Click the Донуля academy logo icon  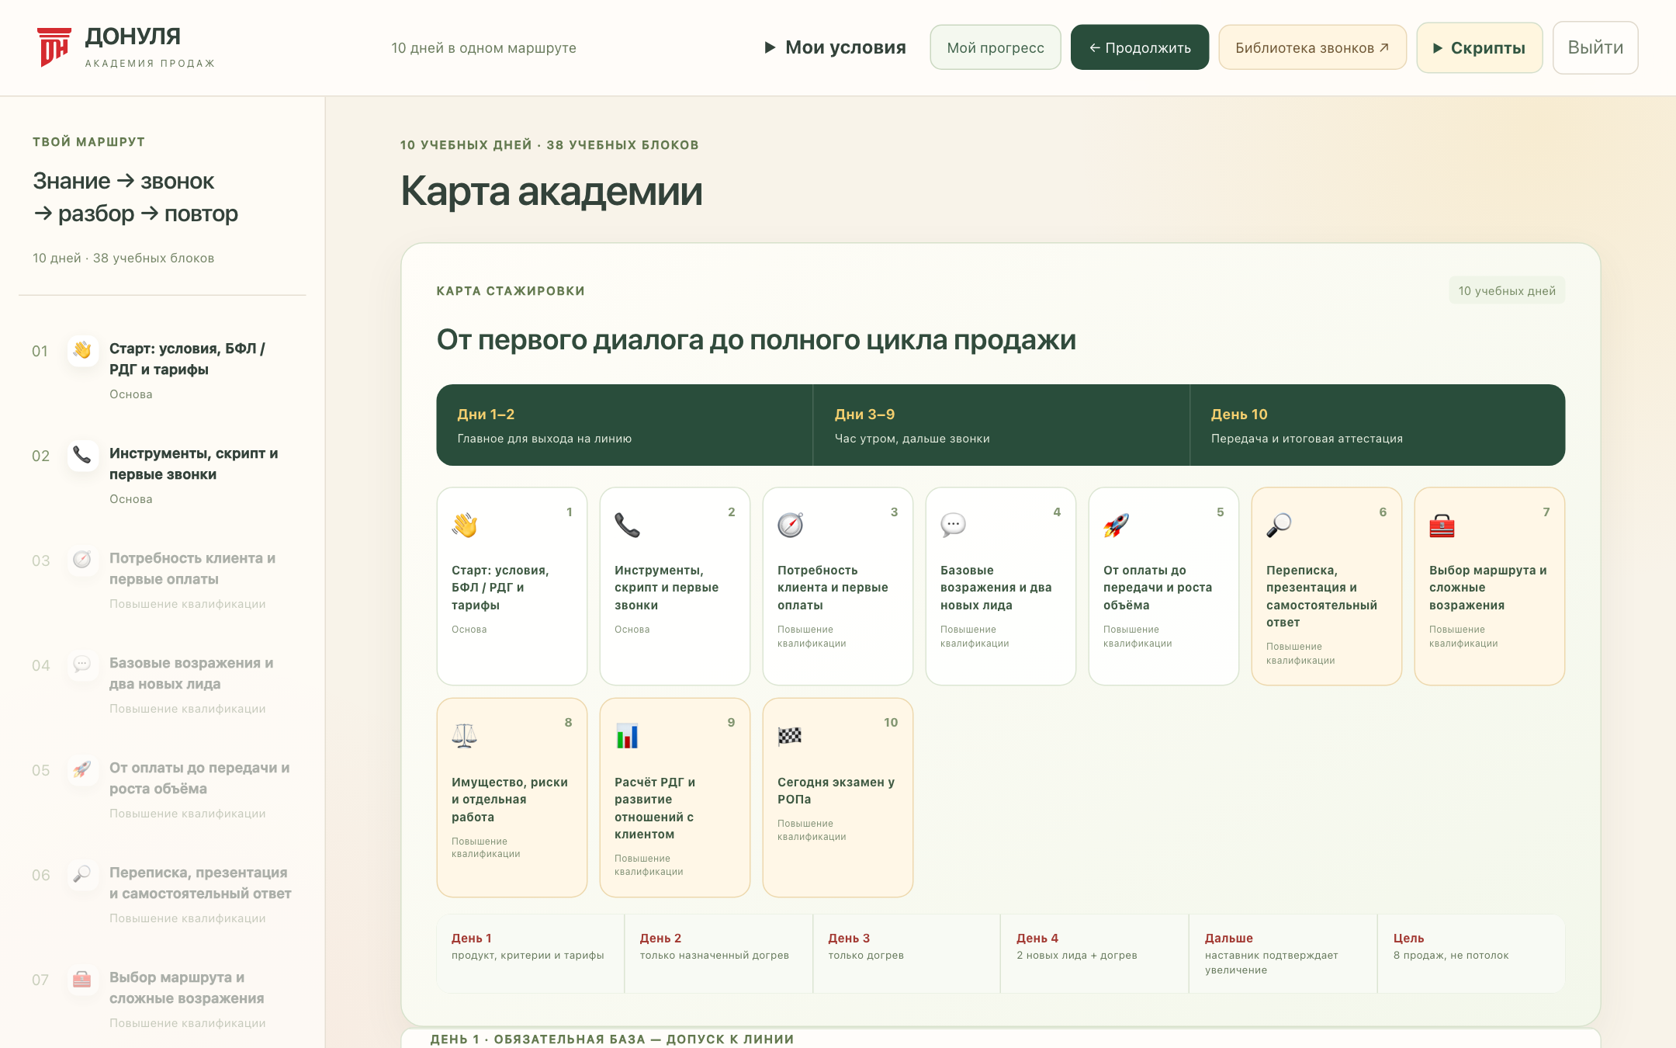click(54, 47)
